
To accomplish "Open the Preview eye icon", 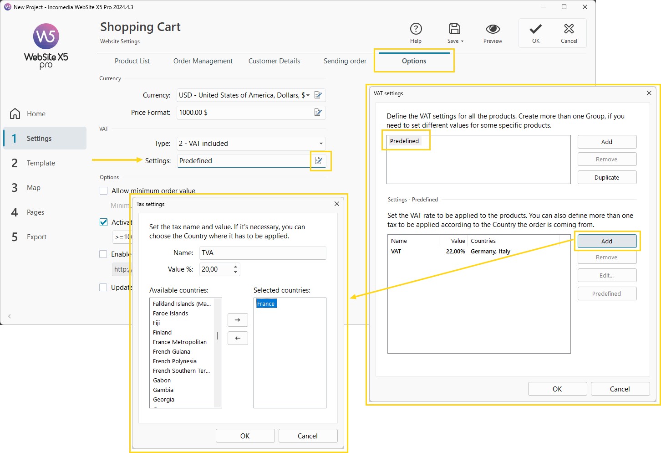I will 493,29.
